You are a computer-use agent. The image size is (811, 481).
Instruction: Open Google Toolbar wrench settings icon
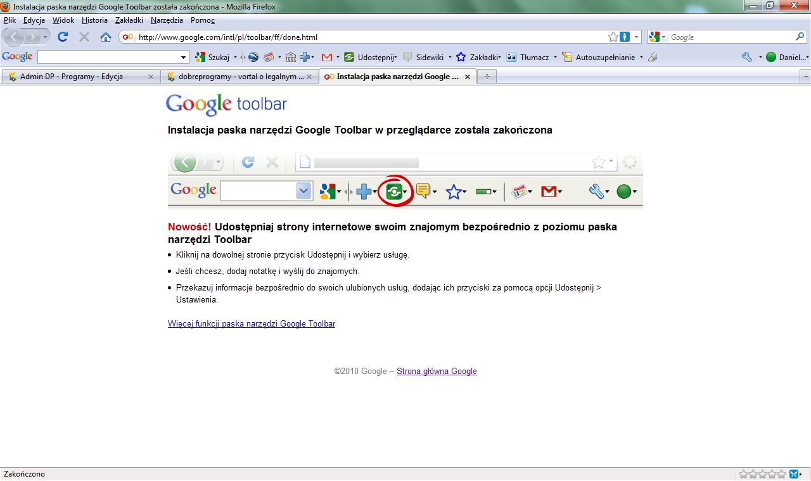(x=747, y=57)
